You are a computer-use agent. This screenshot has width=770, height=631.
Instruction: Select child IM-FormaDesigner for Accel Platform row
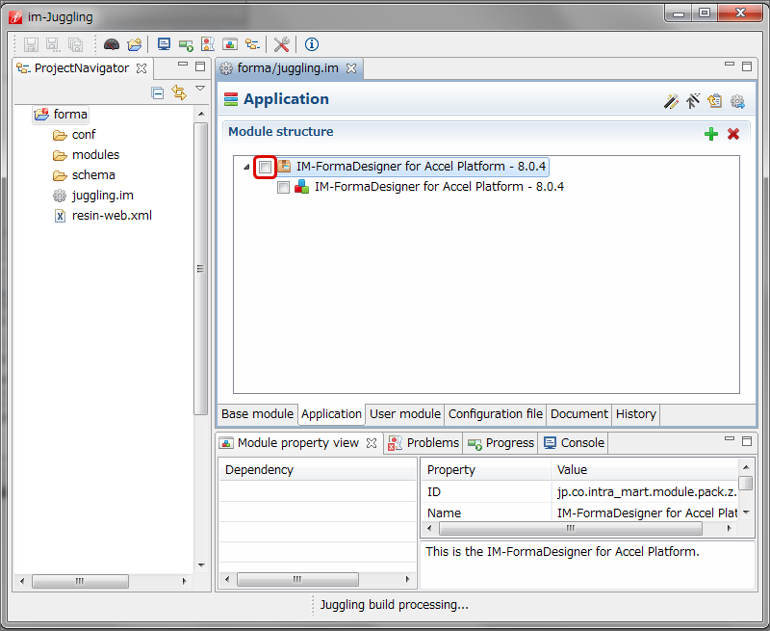(439, 187)
